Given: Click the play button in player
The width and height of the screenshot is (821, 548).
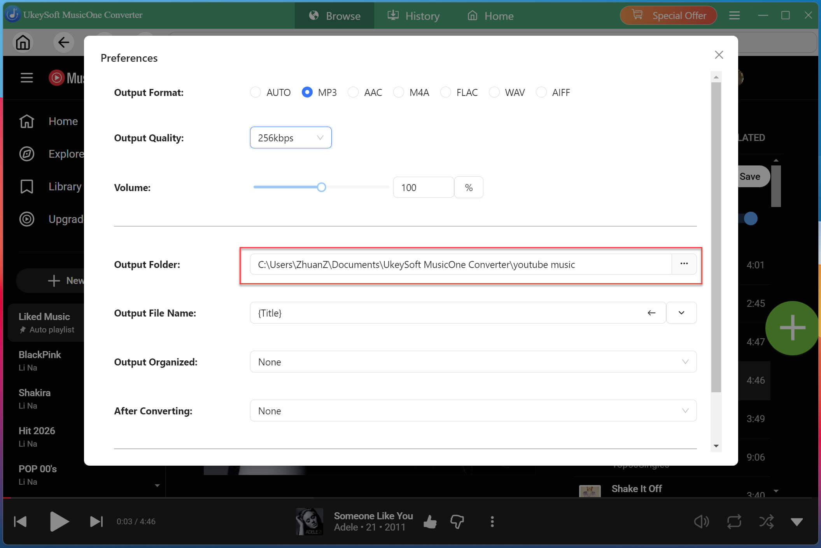Looking at the screenshot, I should point(59,521).
